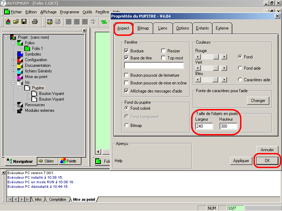
Task: Click the Ressources icon in project tree
Action: pos(20,105)
